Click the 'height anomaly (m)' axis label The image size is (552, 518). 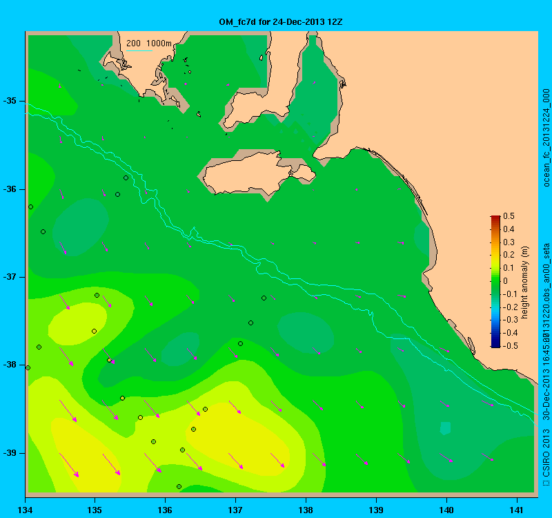coord(525,282)
